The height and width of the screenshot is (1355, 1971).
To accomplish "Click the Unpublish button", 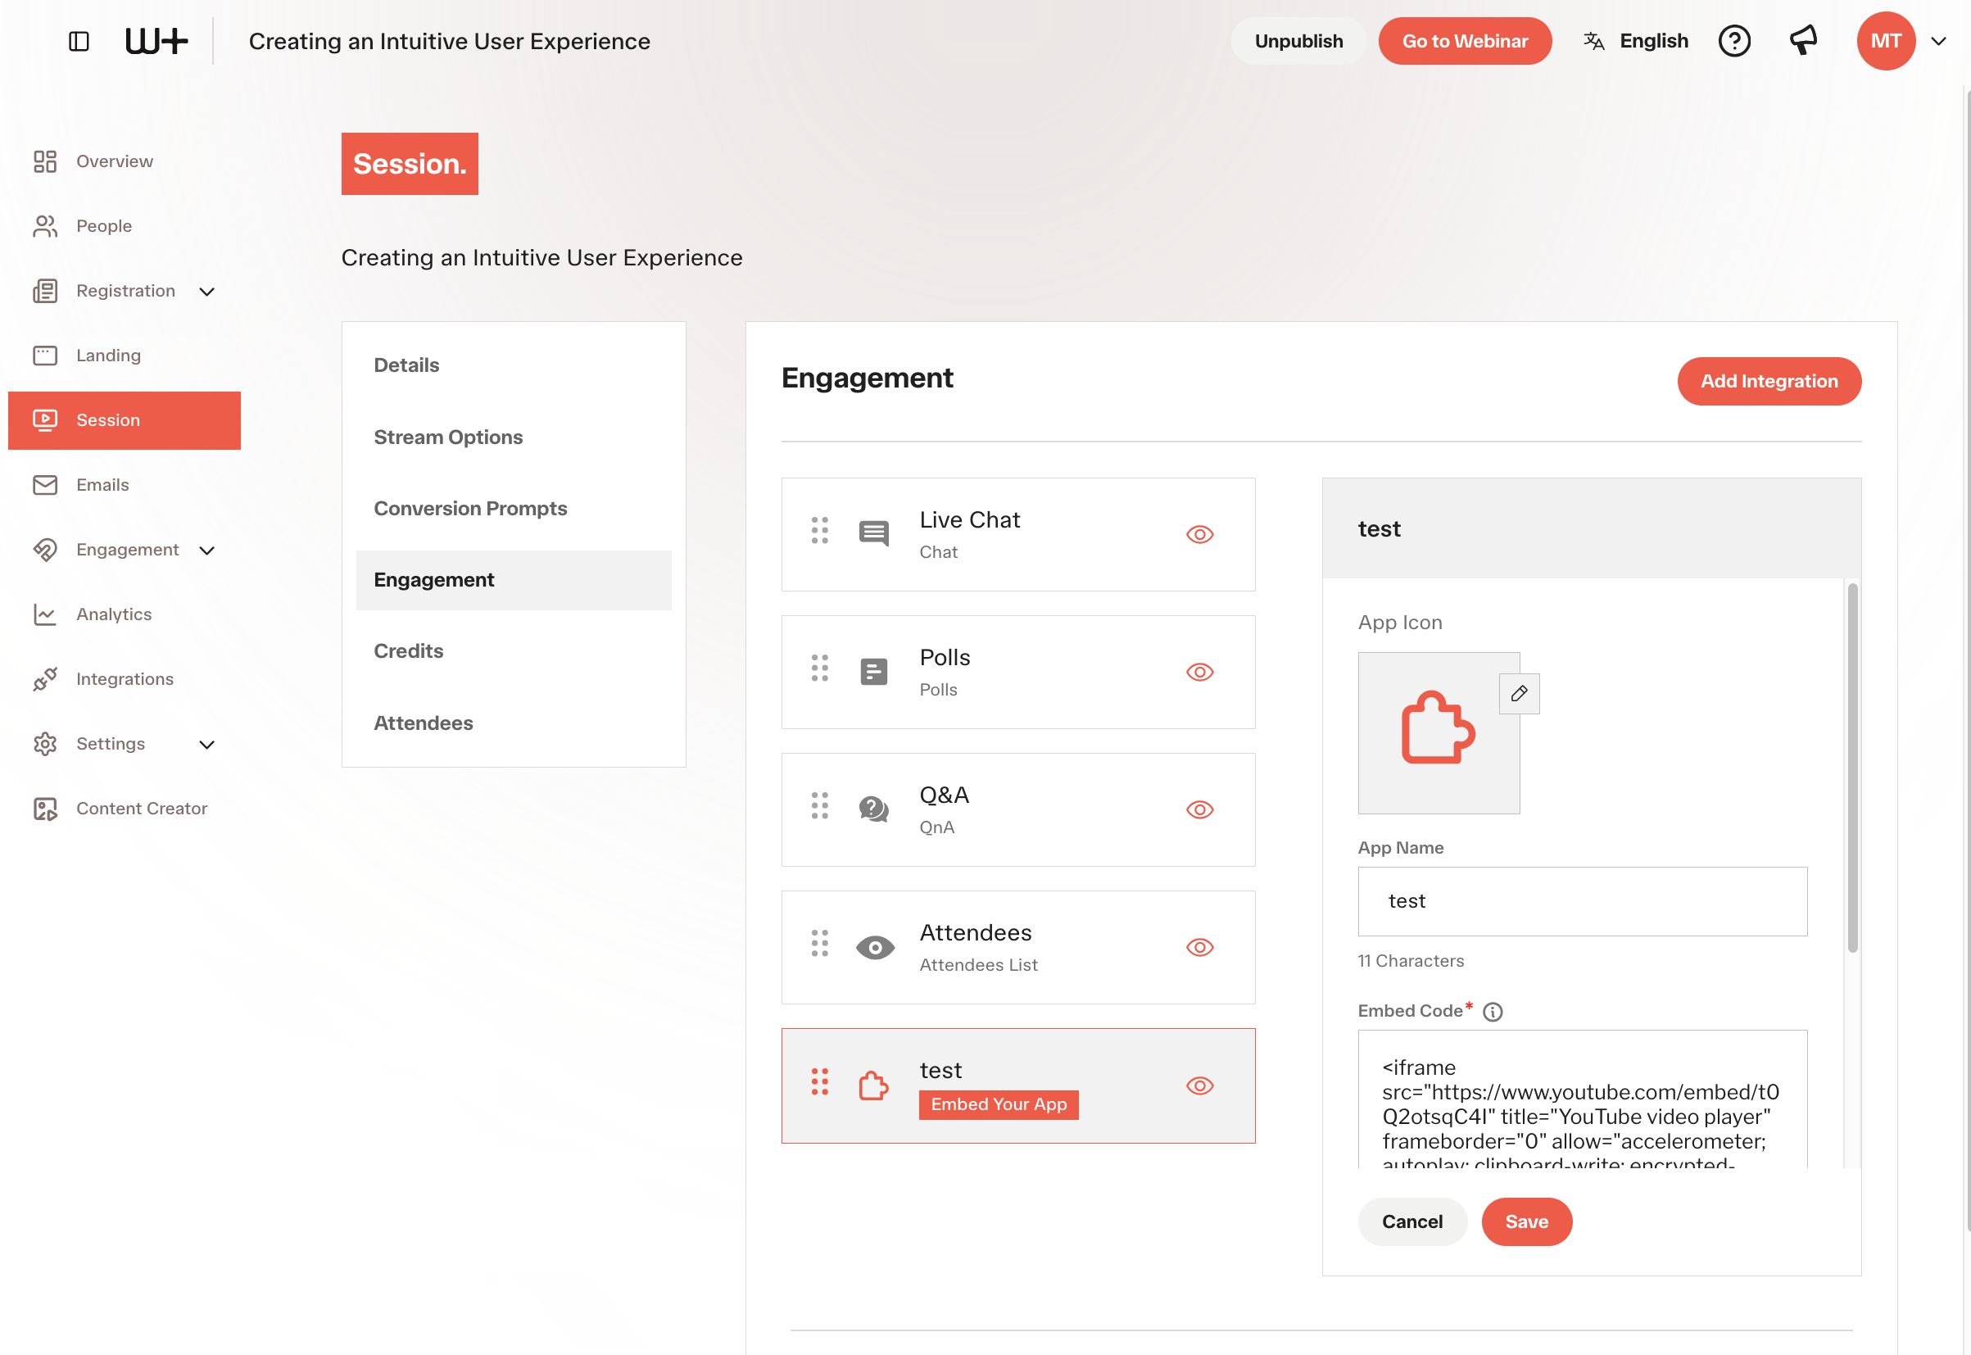I will pos(1298,41).
